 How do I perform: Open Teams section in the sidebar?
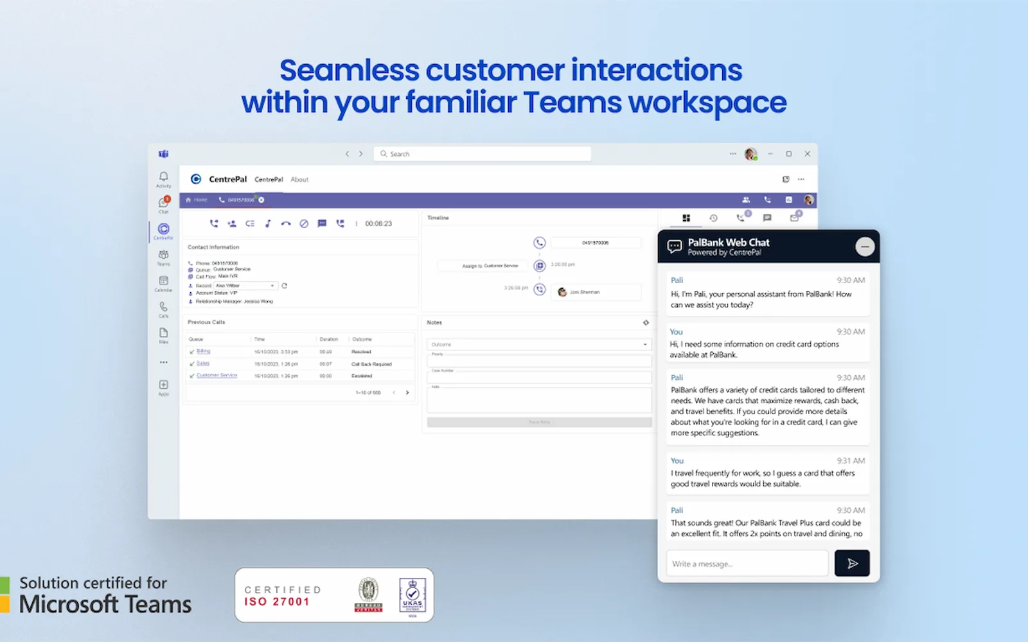click(164, 257)
